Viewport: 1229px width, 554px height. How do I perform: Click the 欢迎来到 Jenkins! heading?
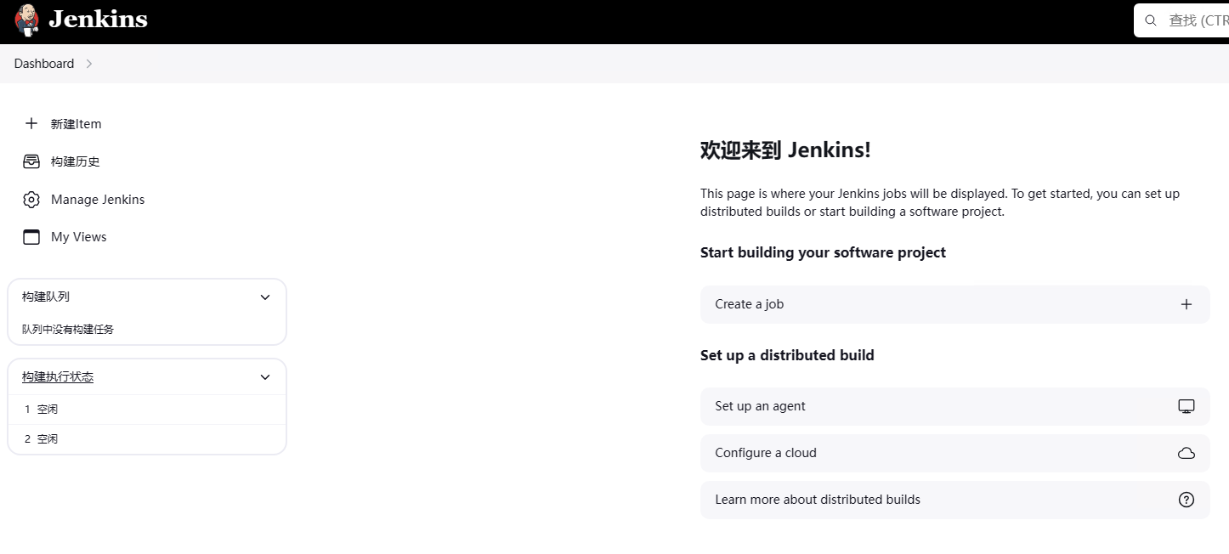(785, 150)
